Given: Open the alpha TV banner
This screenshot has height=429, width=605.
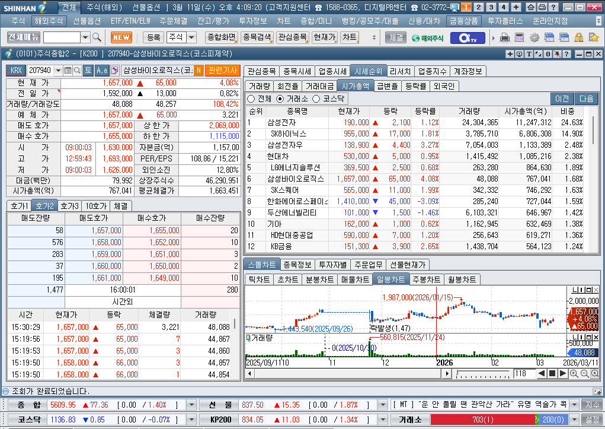Looking at the screenshot, I should [468, 37].
